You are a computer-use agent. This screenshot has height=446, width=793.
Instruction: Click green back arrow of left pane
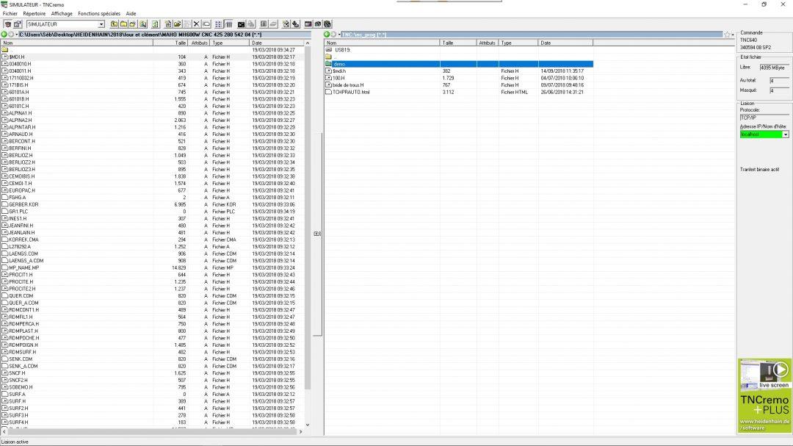[4, 35]
